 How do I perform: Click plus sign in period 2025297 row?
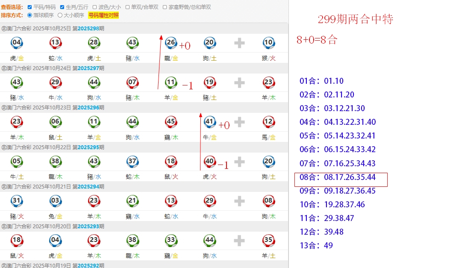click(x=239, y=82)
